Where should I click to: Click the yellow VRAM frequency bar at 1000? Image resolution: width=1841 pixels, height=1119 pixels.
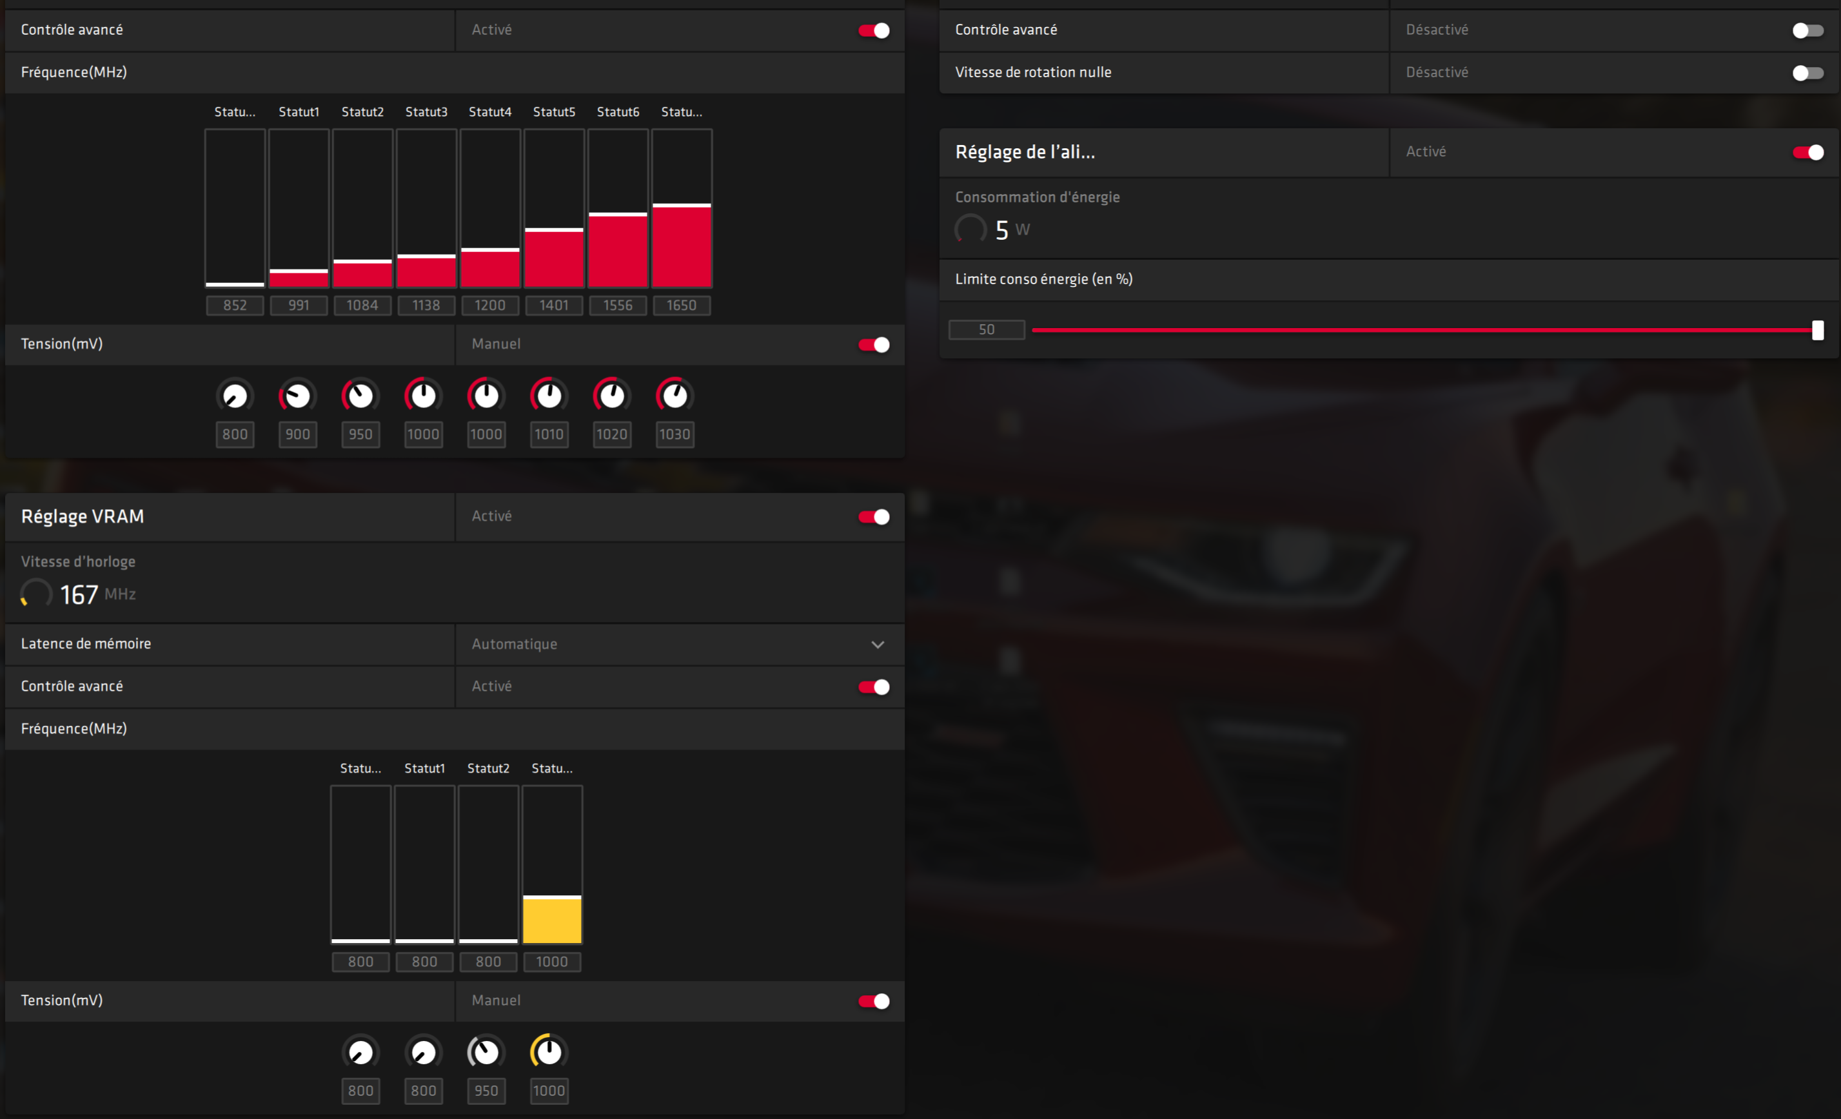pos(552,920)
